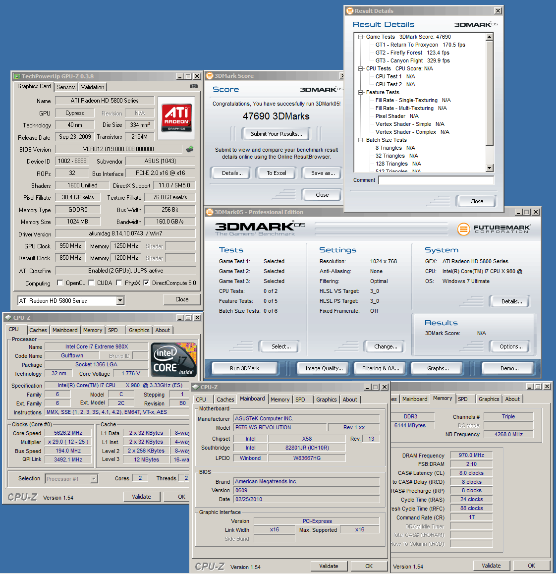This screenshot has width=556, height=574.
Task: Toggle the OpenCL checkbox in GPU-Z
Action: click(x=60, y=283)
